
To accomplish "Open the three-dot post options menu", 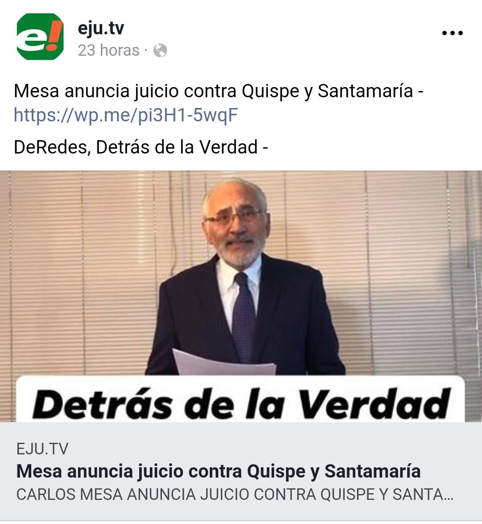I will (x=452, y=33).
